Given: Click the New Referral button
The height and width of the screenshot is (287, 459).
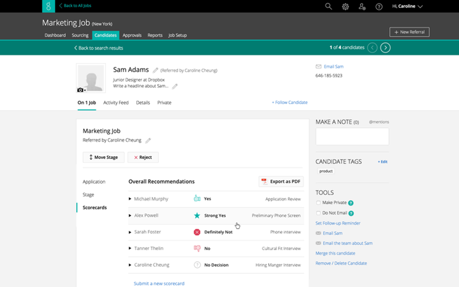Looking at the screenshot, I should [x=409, y=32].
